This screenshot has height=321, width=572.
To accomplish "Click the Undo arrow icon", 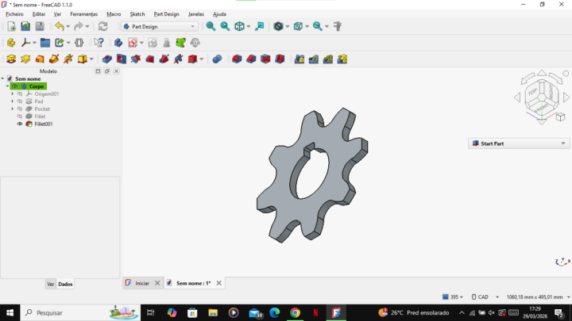I will [59, 26].
